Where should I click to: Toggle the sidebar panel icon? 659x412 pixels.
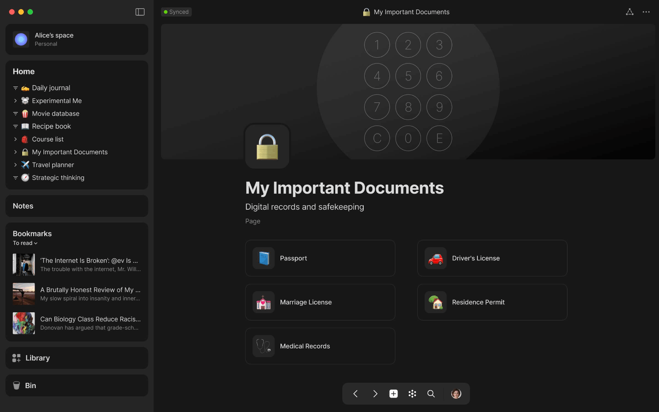tap(140, 12)
